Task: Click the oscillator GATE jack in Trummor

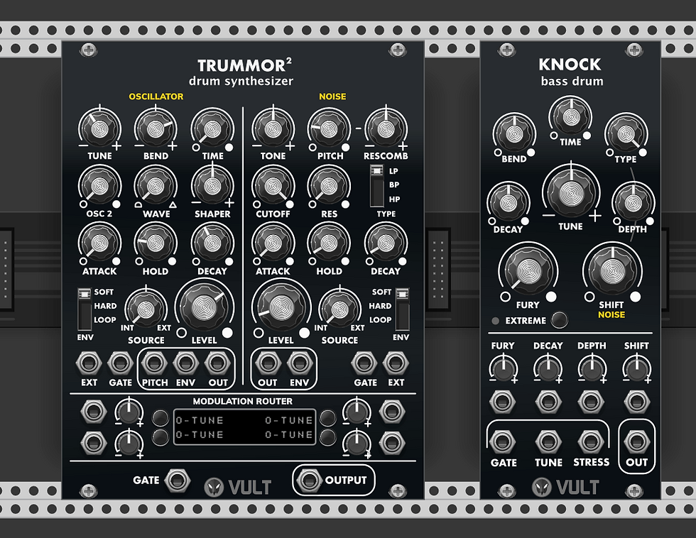Action: (120, 363)
